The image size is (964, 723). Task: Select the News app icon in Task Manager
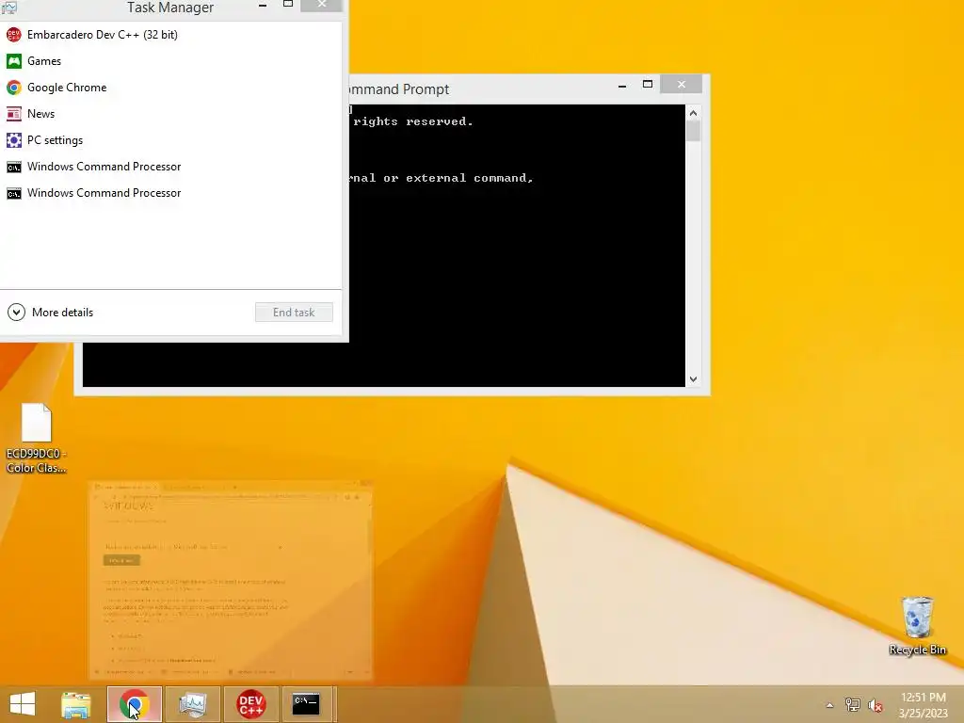click(13, 114)
